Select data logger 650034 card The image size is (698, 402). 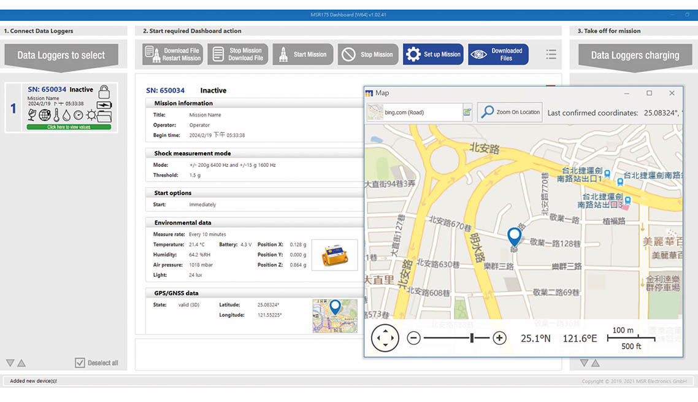click(x=61, y=107)
